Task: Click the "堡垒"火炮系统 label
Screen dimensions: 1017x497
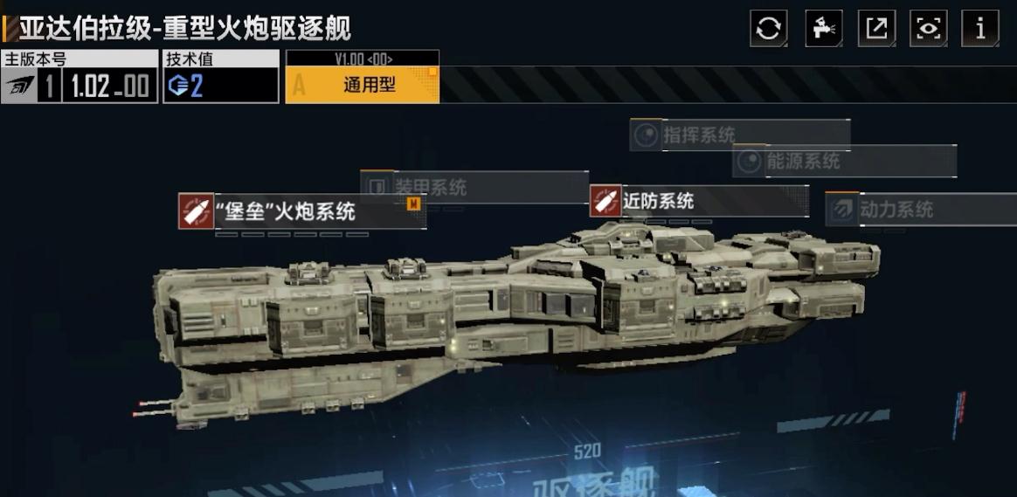Action: coord(287,211)
